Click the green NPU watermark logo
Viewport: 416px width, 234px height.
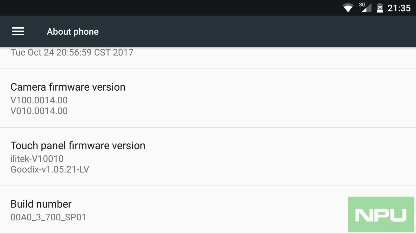click(x=381, y=214)
